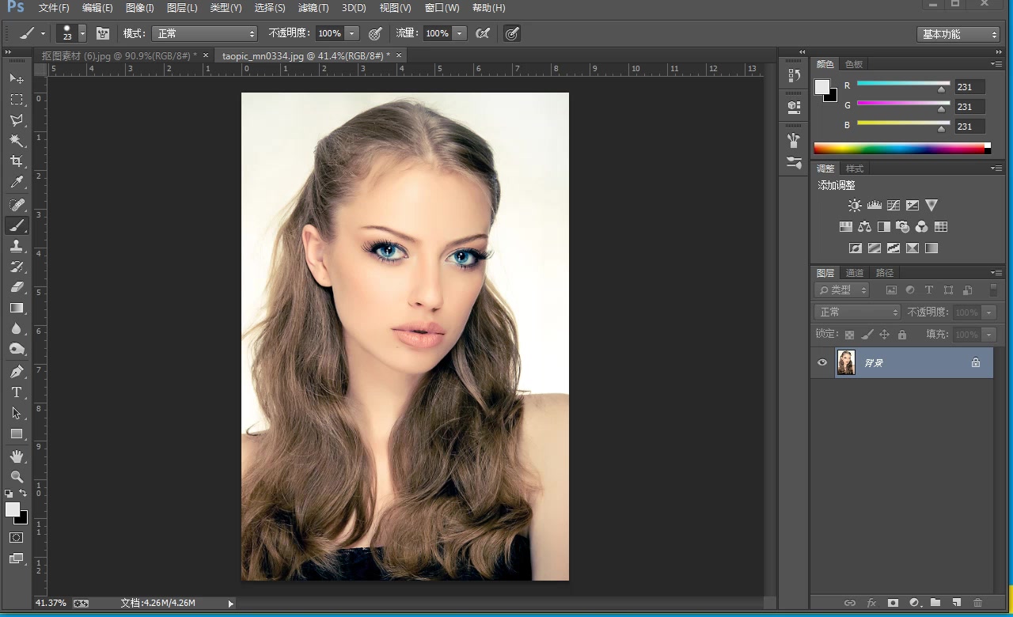Toggle pixel layer filter

click(891, 290)
